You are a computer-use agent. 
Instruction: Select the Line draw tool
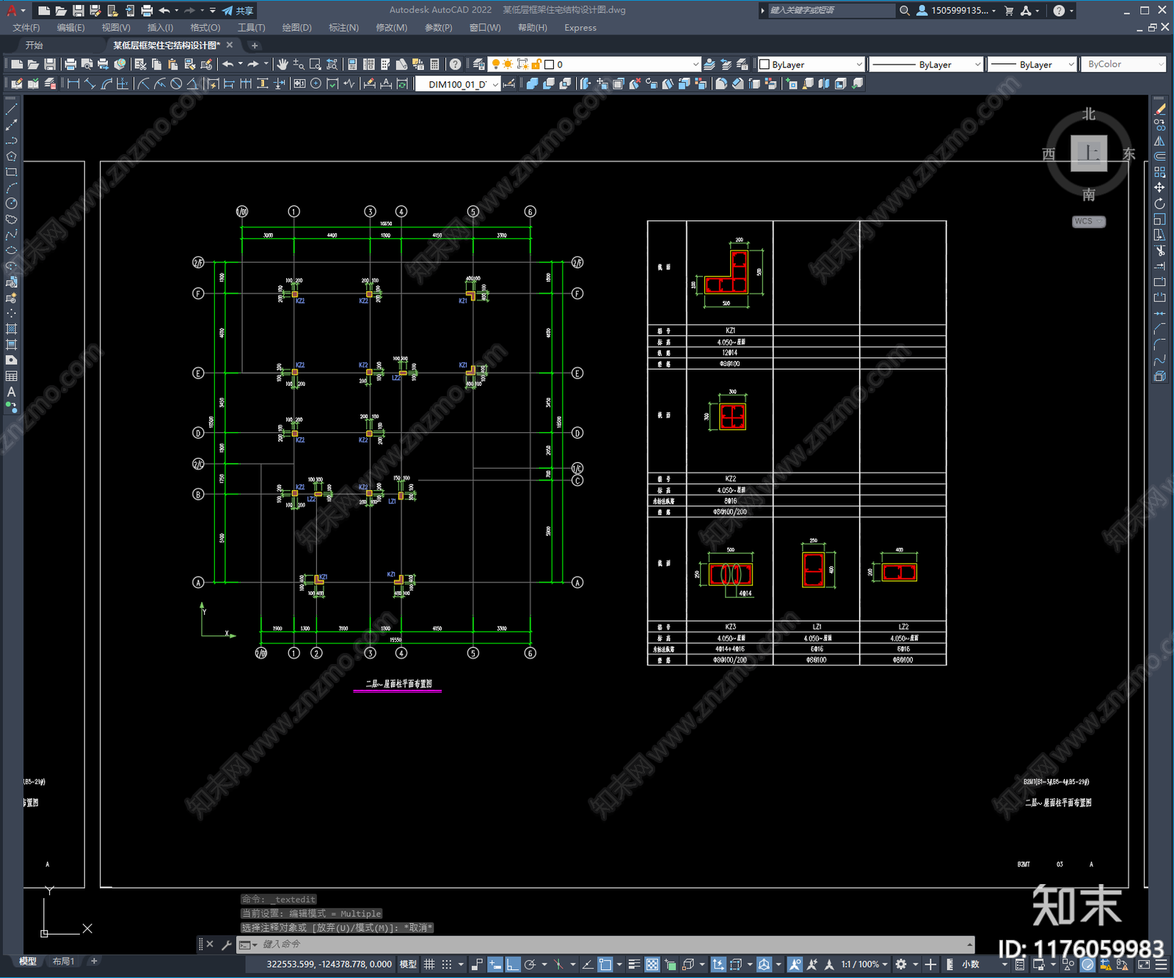click(11, 109)
